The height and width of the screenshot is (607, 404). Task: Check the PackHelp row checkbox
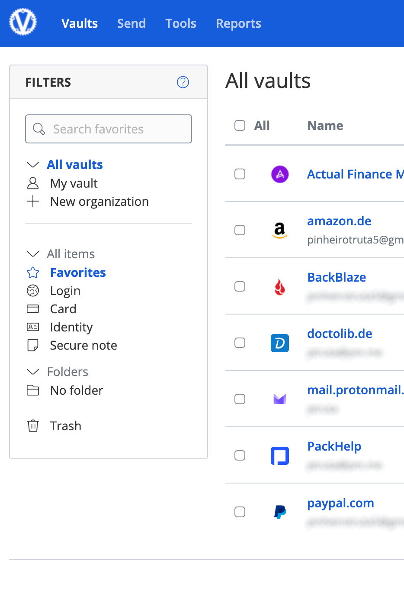point(240,455)
